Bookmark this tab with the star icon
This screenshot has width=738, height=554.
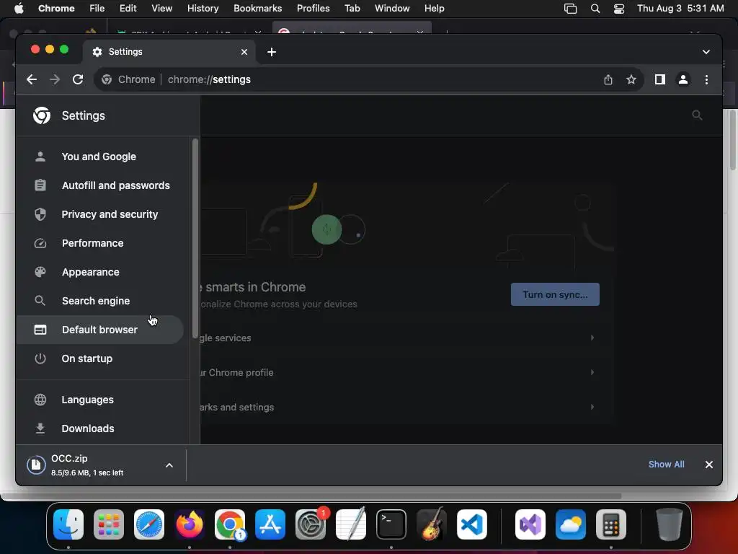coord(631,79)
